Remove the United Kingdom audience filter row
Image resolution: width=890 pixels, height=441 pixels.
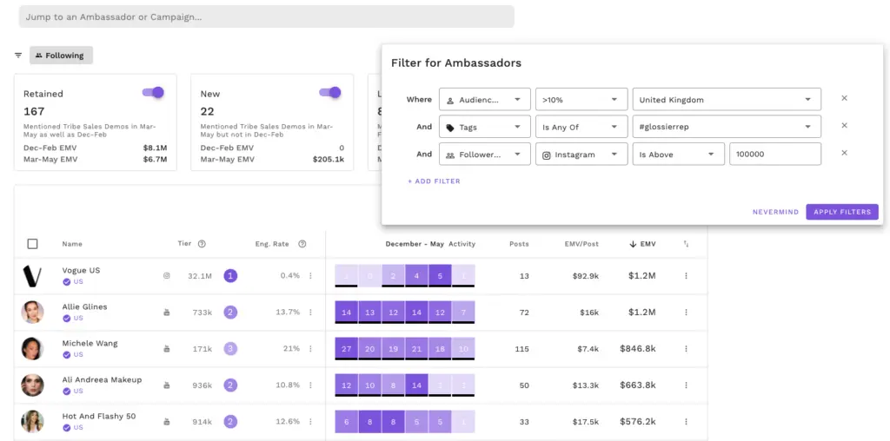pos(844,99)
